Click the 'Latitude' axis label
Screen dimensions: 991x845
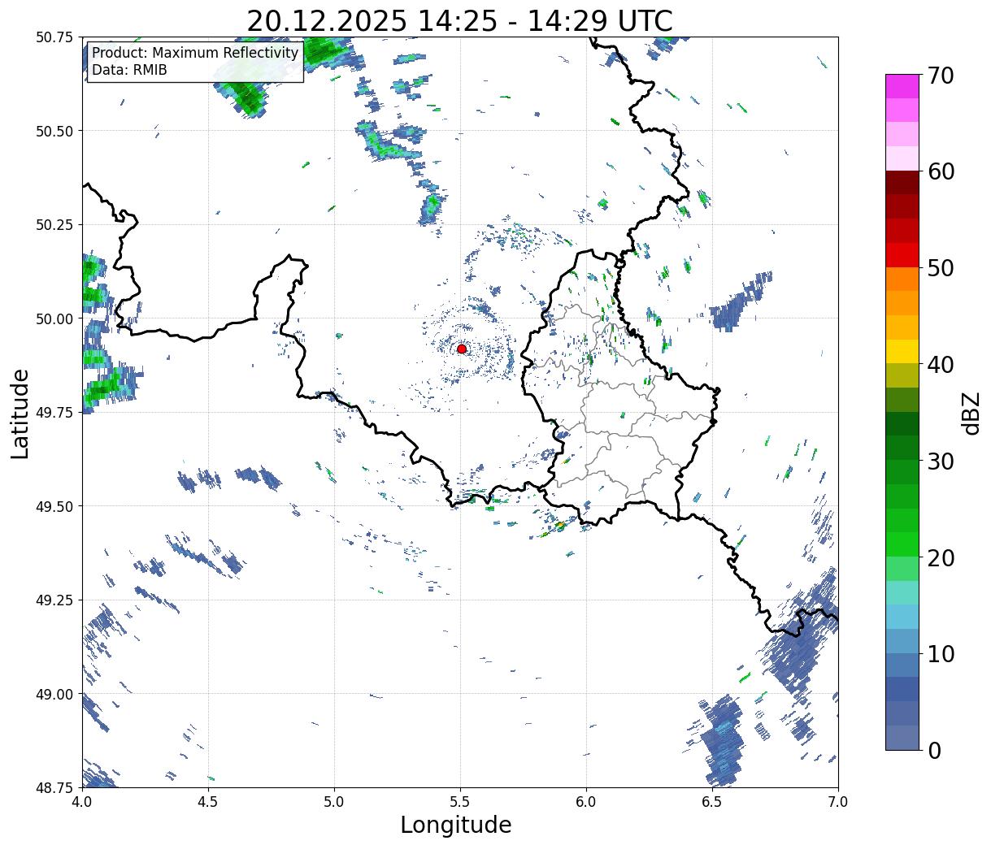tap(20, 413)
